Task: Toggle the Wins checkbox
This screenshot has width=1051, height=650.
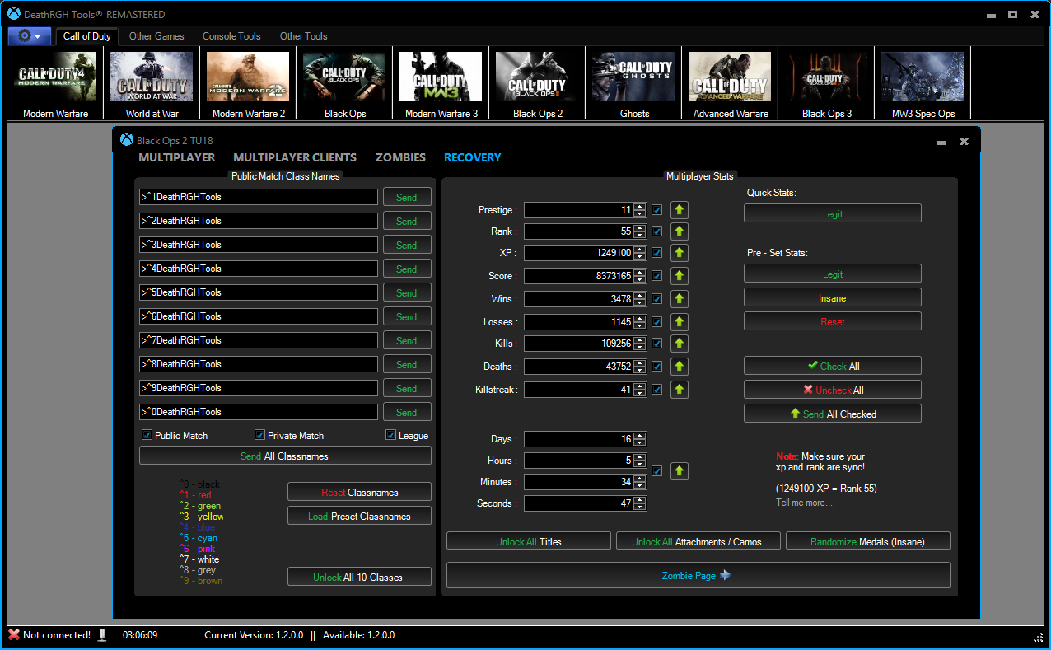Action: click(x=657, y=299)
